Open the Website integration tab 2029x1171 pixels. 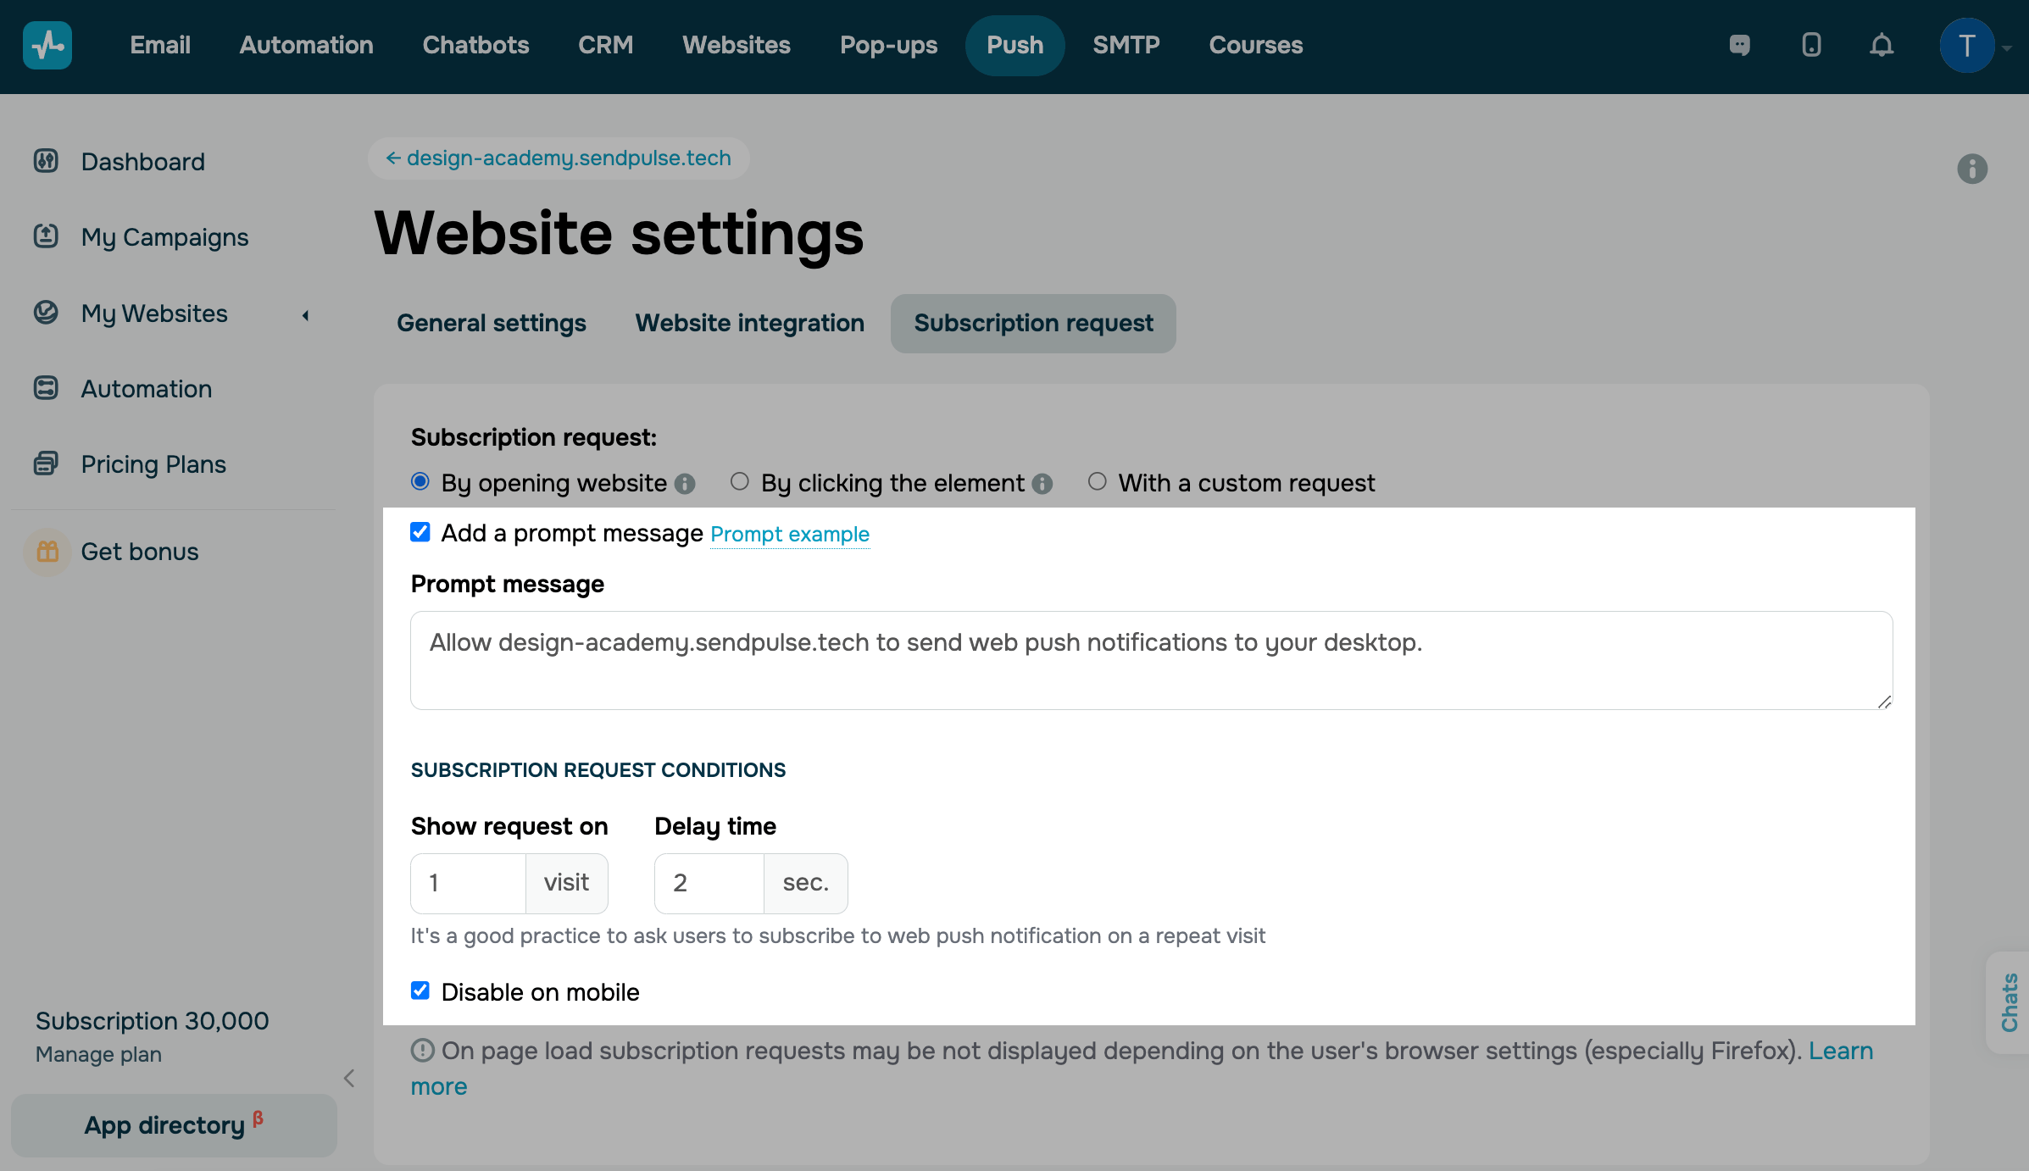(749, 323)
